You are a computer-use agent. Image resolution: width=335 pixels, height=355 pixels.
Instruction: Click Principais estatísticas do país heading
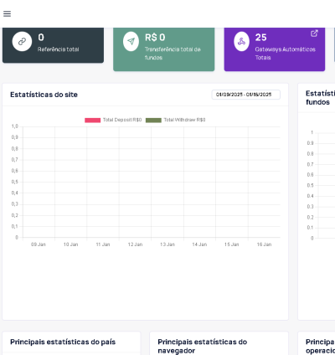pos(63,342)
